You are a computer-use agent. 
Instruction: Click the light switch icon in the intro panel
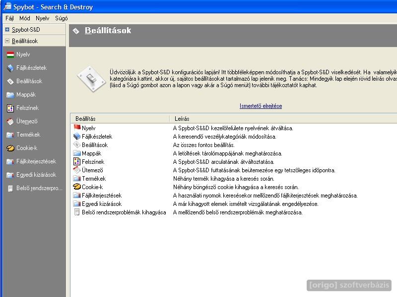click(91, 79)
